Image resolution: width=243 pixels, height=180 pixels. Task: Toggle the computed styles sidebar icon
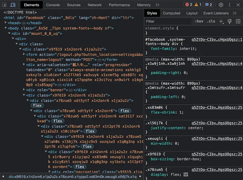(x=238, y=21)
